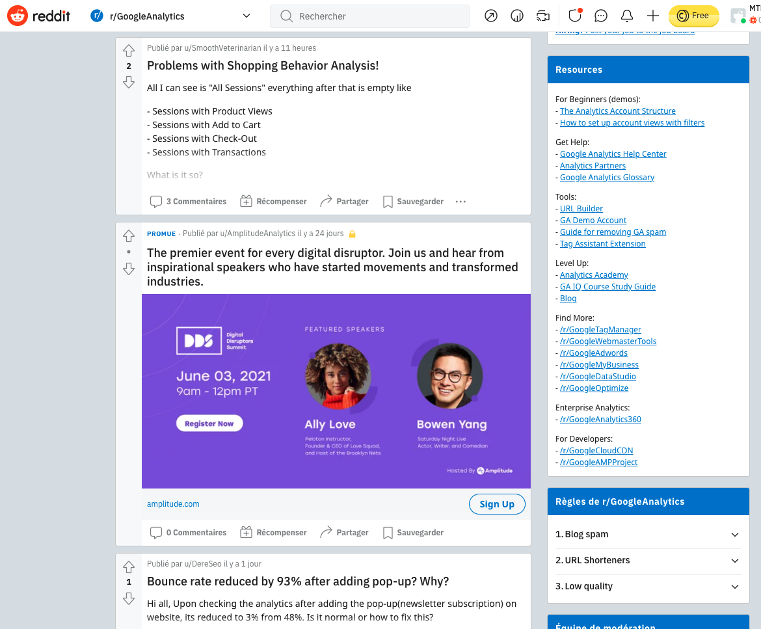Open the Popular posts arrow icon
Image resolution: width=761 pixels, height=629 pixels.
click(x=491, y=16)
